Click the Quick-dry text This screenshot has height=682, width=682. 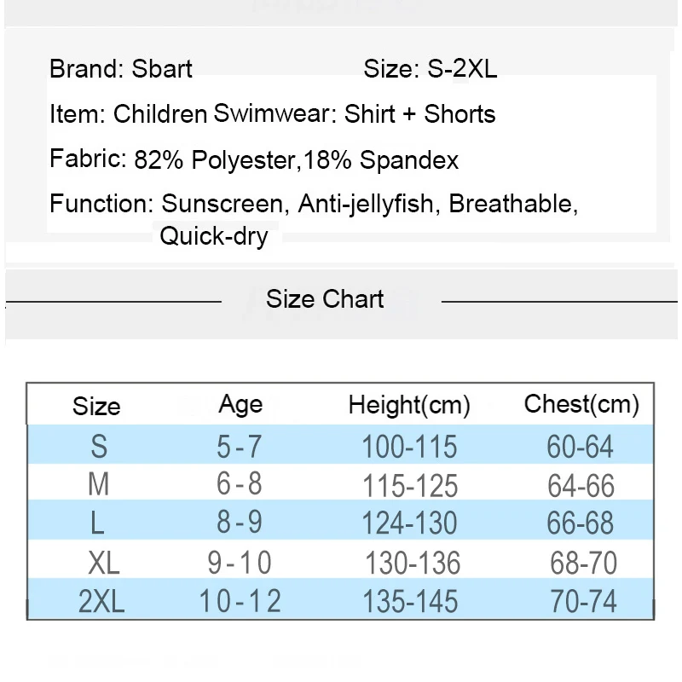pyautogui.click(x=214, y=237)
